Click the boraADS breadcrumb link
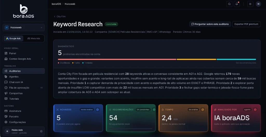The height and width of the screenshot is (137, 266). coord(56,4)
